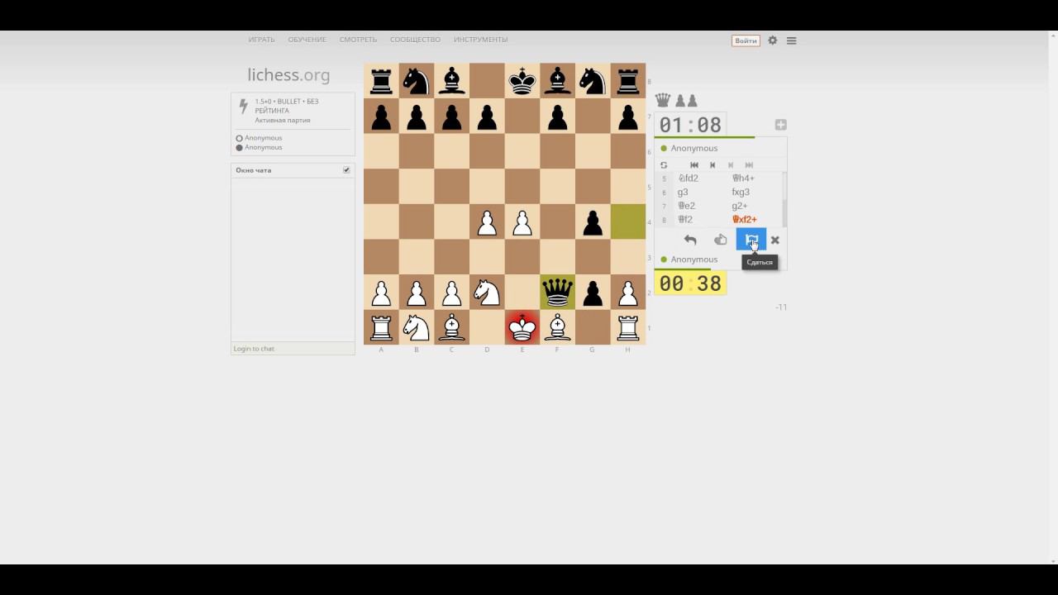Image resolution: width=1058 pixels, height=595 pixels.
Task: Select the black pawn on g2
Action: tap(593, 292)
